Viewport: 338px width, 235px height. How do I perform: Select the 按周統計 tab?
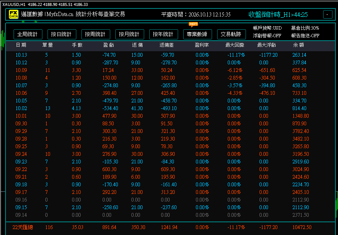point(96,34)
